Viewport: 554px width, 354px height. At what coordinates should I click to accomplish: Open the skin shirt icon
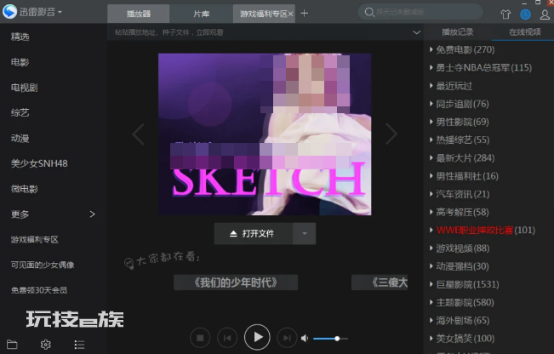pyautogui.click(x=505, y=14)
